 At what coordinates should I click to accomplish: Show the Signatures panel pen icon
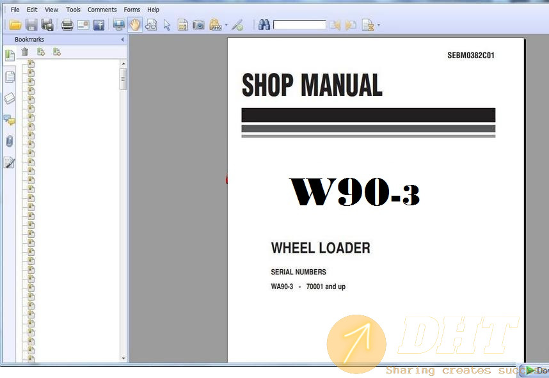[x=10, y=162]
